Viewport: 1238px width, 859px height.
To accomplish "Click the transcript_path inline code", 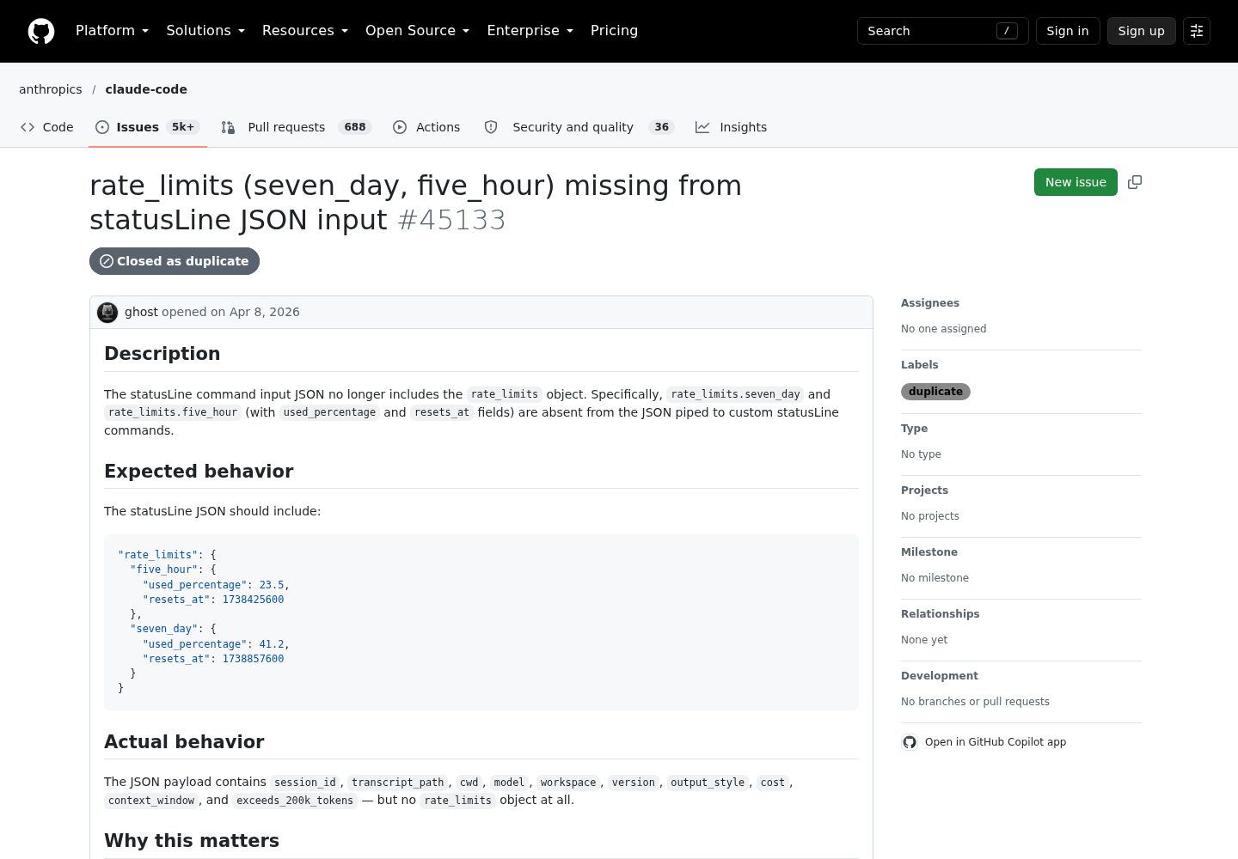I will pyautogui.click(x=398, y=783).
